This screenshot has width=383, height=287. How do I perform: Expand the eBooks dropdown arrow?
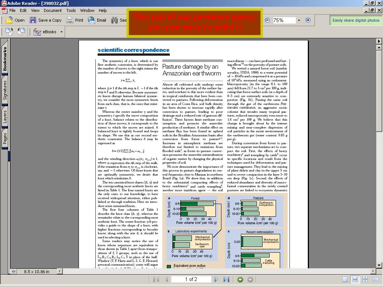point(61,32)
